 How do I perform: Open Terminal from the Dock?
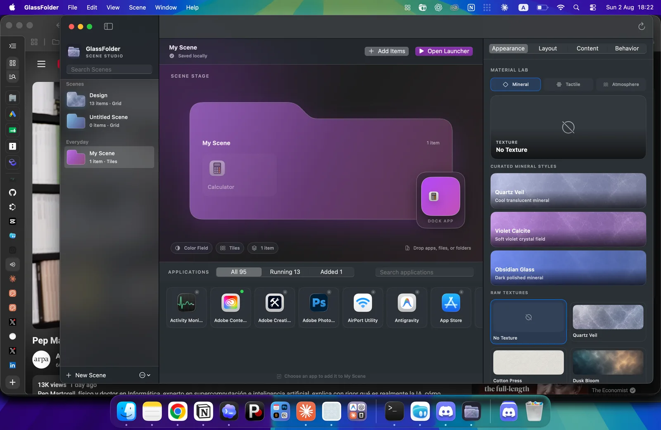394,411
